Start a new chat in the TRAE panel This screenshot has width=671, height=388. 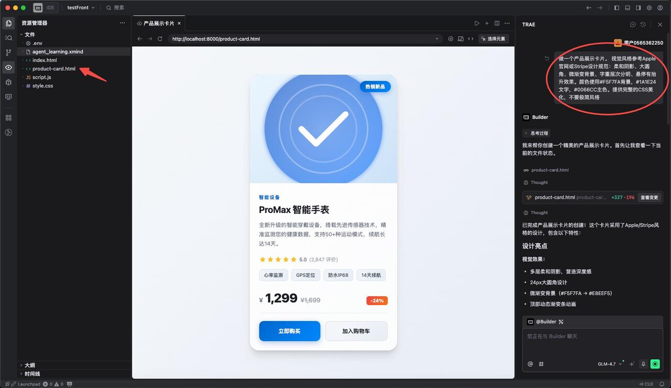[x=633, y=25]
